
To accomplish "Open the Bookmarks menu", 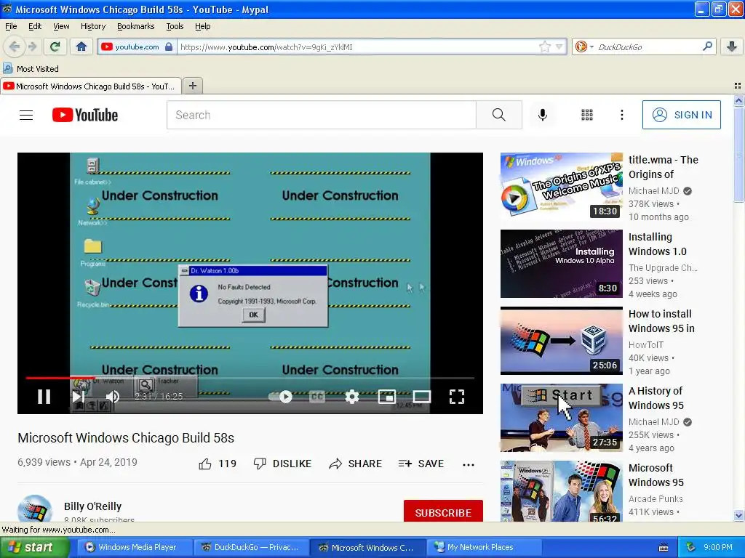I will [135, 26].
